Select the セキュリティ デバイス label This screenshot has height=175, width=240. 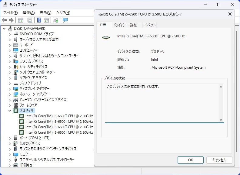[x=34, y=67]
